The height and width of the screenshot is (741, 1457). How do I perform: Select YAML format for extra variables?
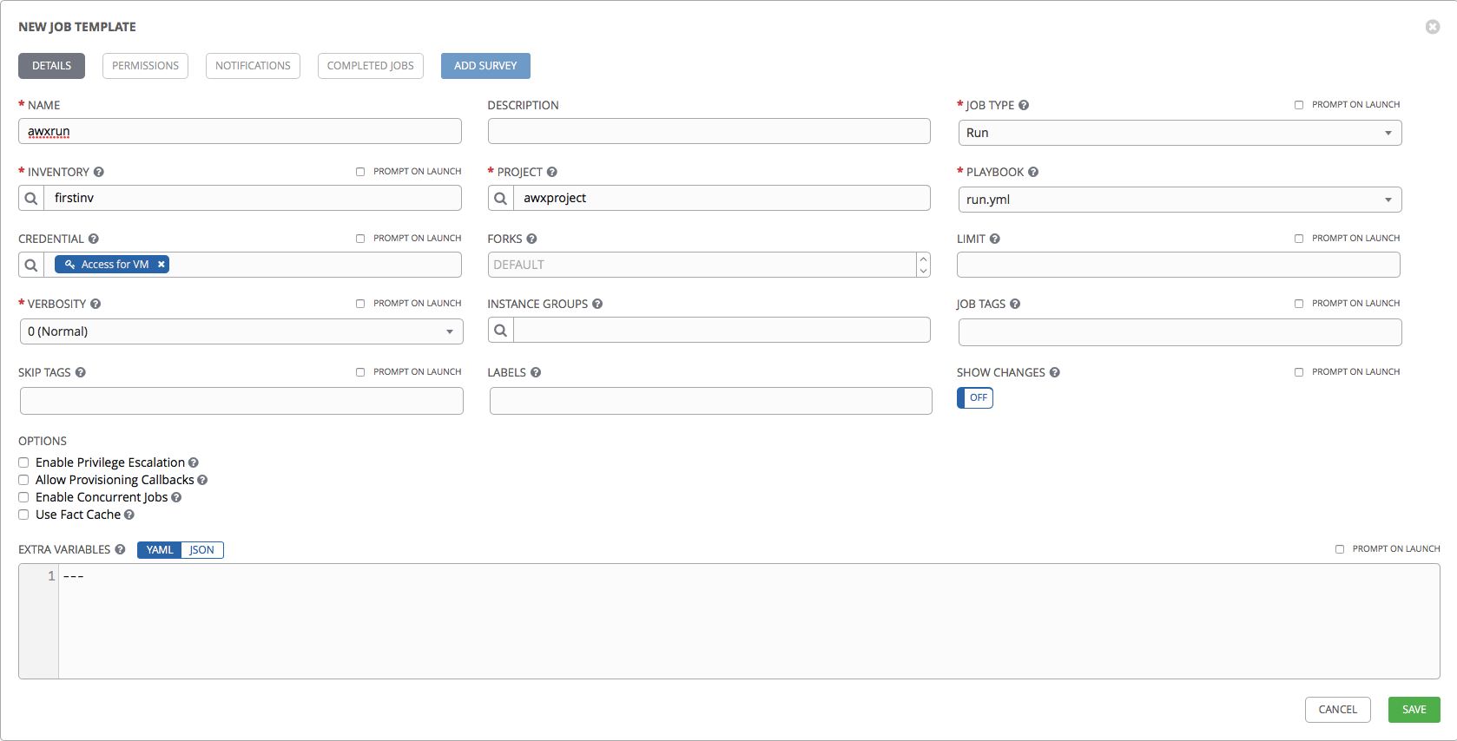160,550
